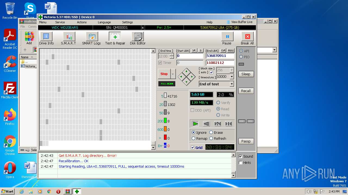Switch to WinRAR in the taskbar
Image resolution: width=348 pixels, height=195 pixels.
tap(67, 191)
